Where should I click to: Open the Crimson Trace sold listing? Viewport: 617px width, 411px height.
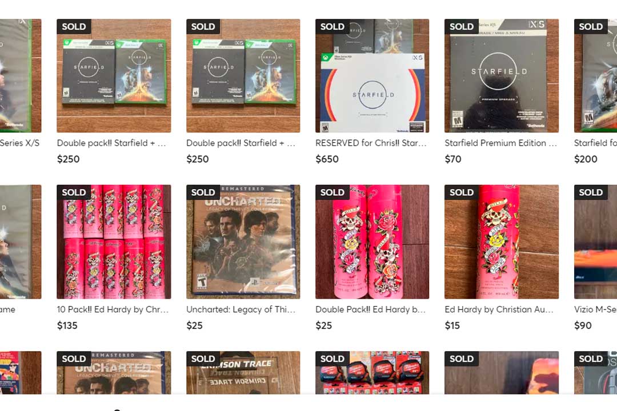[x=243, y=372]
